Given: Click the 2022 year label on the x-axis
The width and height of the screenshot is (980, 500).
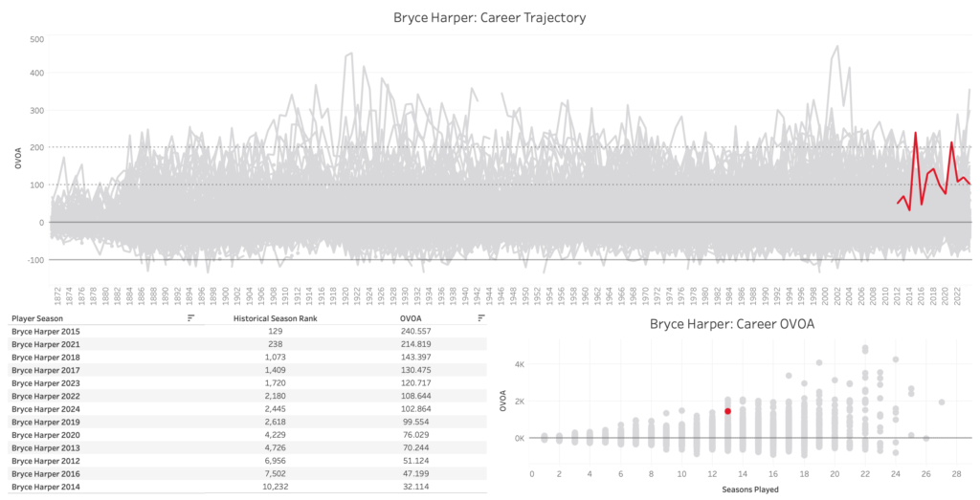Looking at the screenshot, I should [957, 295].
